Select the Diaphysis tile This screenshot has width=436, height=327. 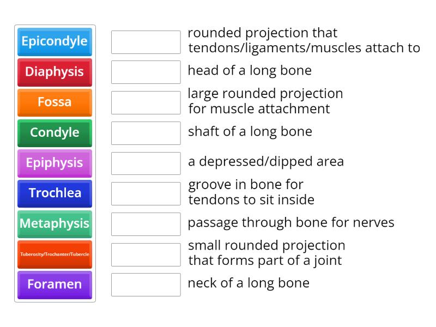click(55, 72)
